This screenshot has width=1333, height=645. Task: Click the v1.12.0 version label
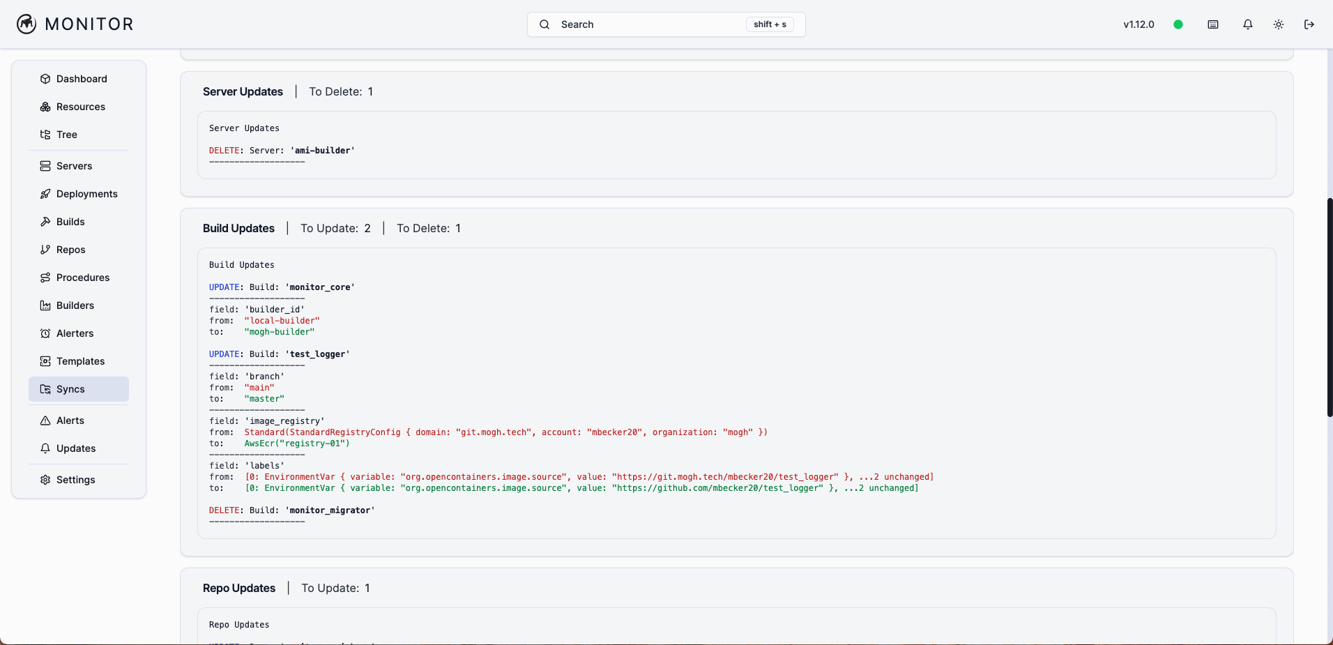[1138, 24]
